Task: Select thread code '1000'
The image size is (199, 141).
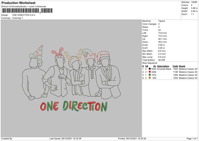Action: point(175,69)
